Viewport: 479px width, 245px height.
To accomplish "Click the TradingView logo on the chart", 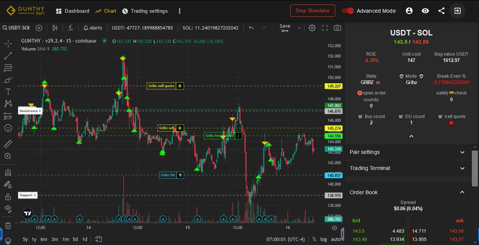I will [x=27, y=213].
